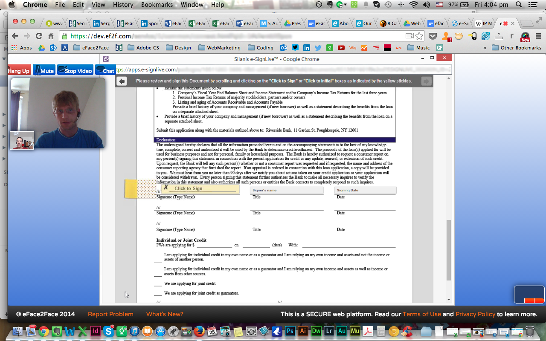Open the Chrome hamburger menu

[539, 36]
